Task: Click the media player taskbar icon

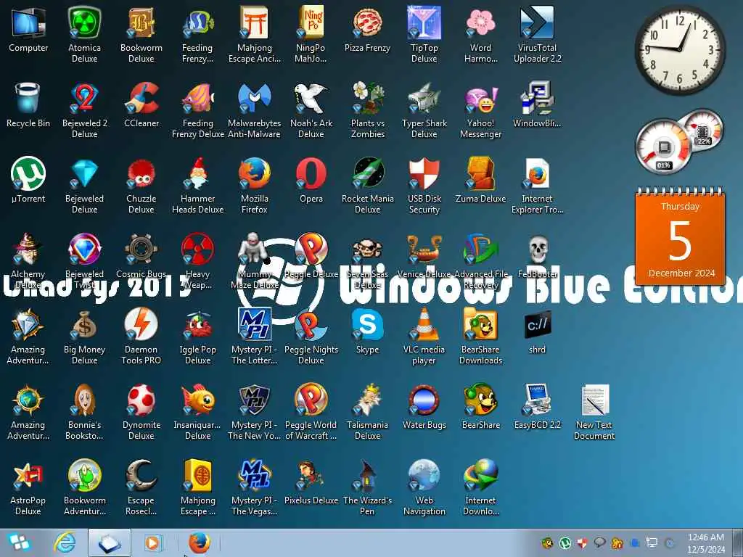Action: coord(153,542)
